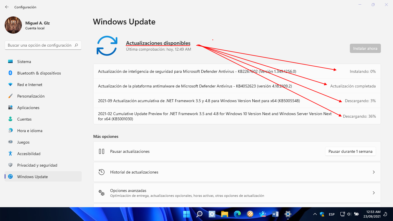Image resolution: width=393 pixels, height=221 pixels.
Task: Click the network tray icon
Action: [342, 214]
